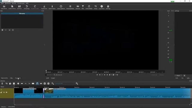Viewport: 192px width, 108px height.
Task: Click the player current timecode field
Action: 49,75
